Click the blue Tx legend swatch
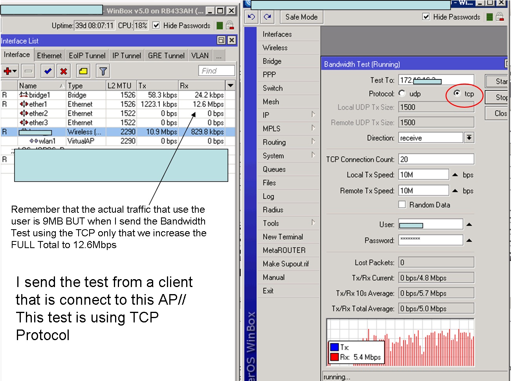This screenshot has width=511, height=381. [x=334, y=347]
